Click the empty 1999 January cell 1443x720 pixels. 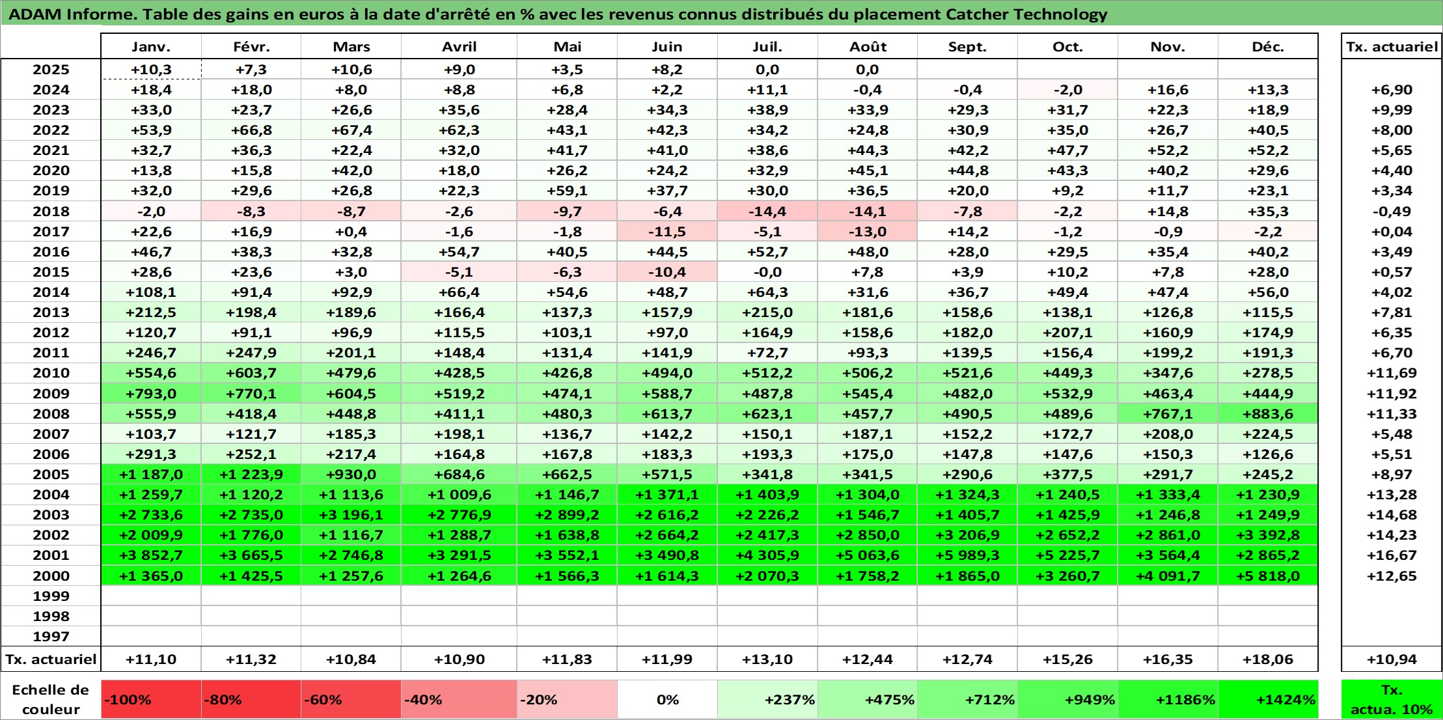pos(151,596)
